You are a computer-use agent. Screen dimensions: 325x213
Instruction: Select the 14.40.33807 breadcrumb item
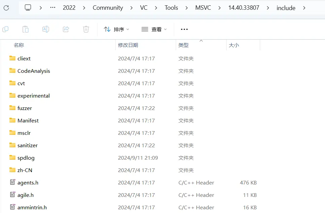coord(243,7)
